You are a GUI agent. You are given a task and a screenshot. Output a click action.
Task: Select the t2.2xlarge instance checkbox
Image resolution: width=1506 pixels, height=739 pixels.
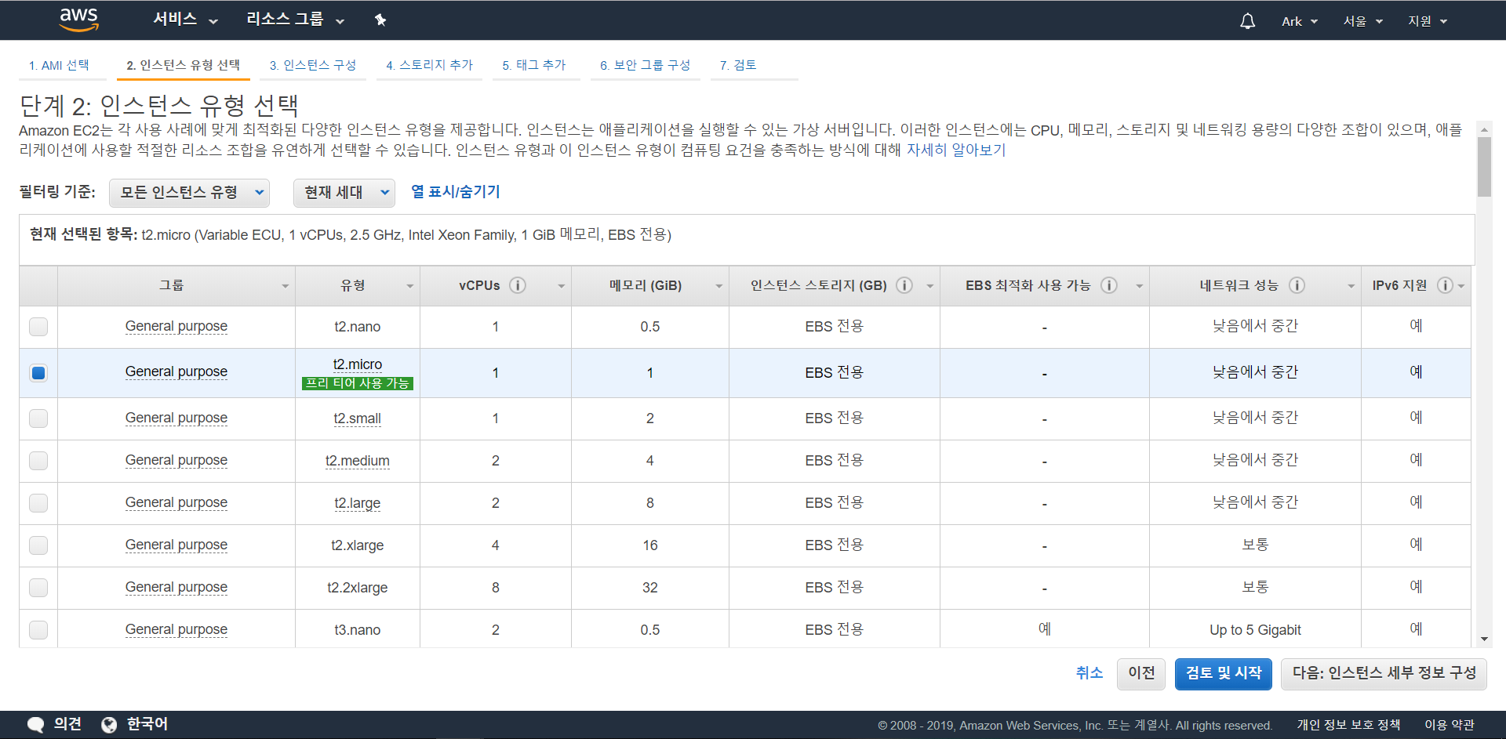click(38, 588)
